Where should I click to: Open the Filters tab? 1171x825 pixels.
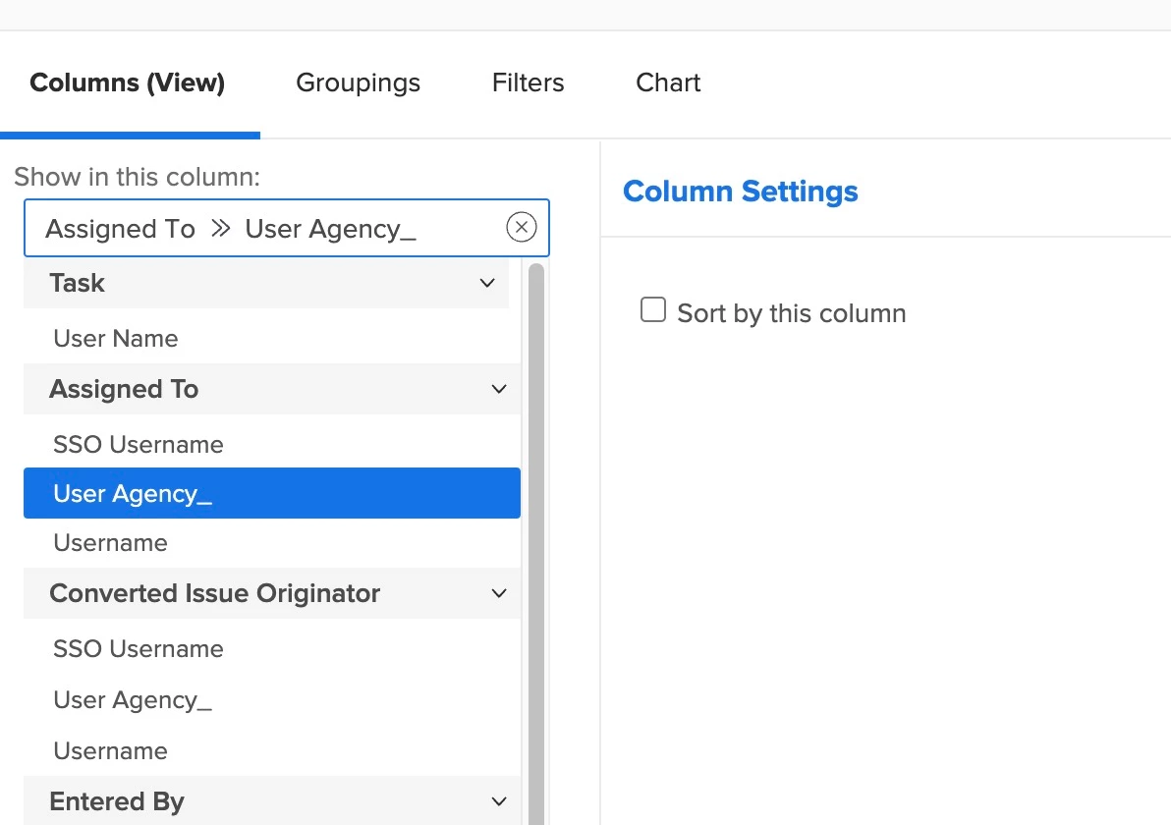[528, 83]
